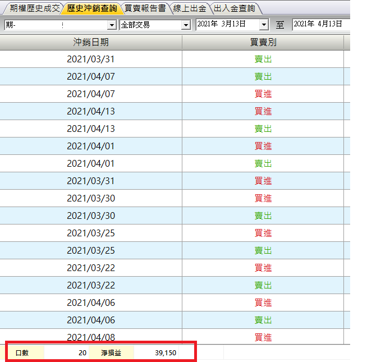
Task: Click the red 買進 beside 2021/04/01
Action: click(263, 146)
